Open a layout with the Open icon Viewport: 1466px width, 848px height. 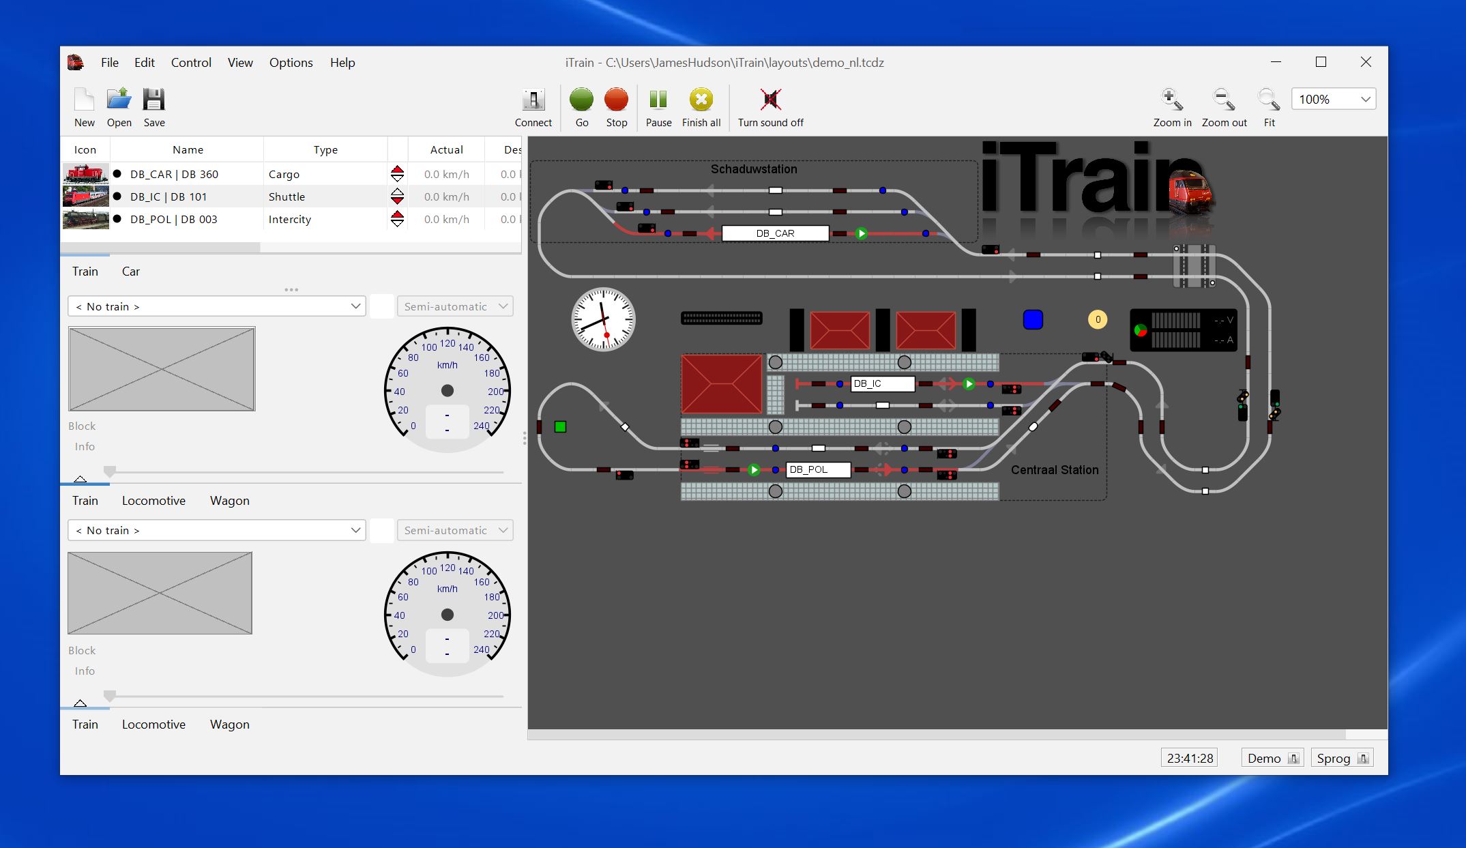point(119,100)
